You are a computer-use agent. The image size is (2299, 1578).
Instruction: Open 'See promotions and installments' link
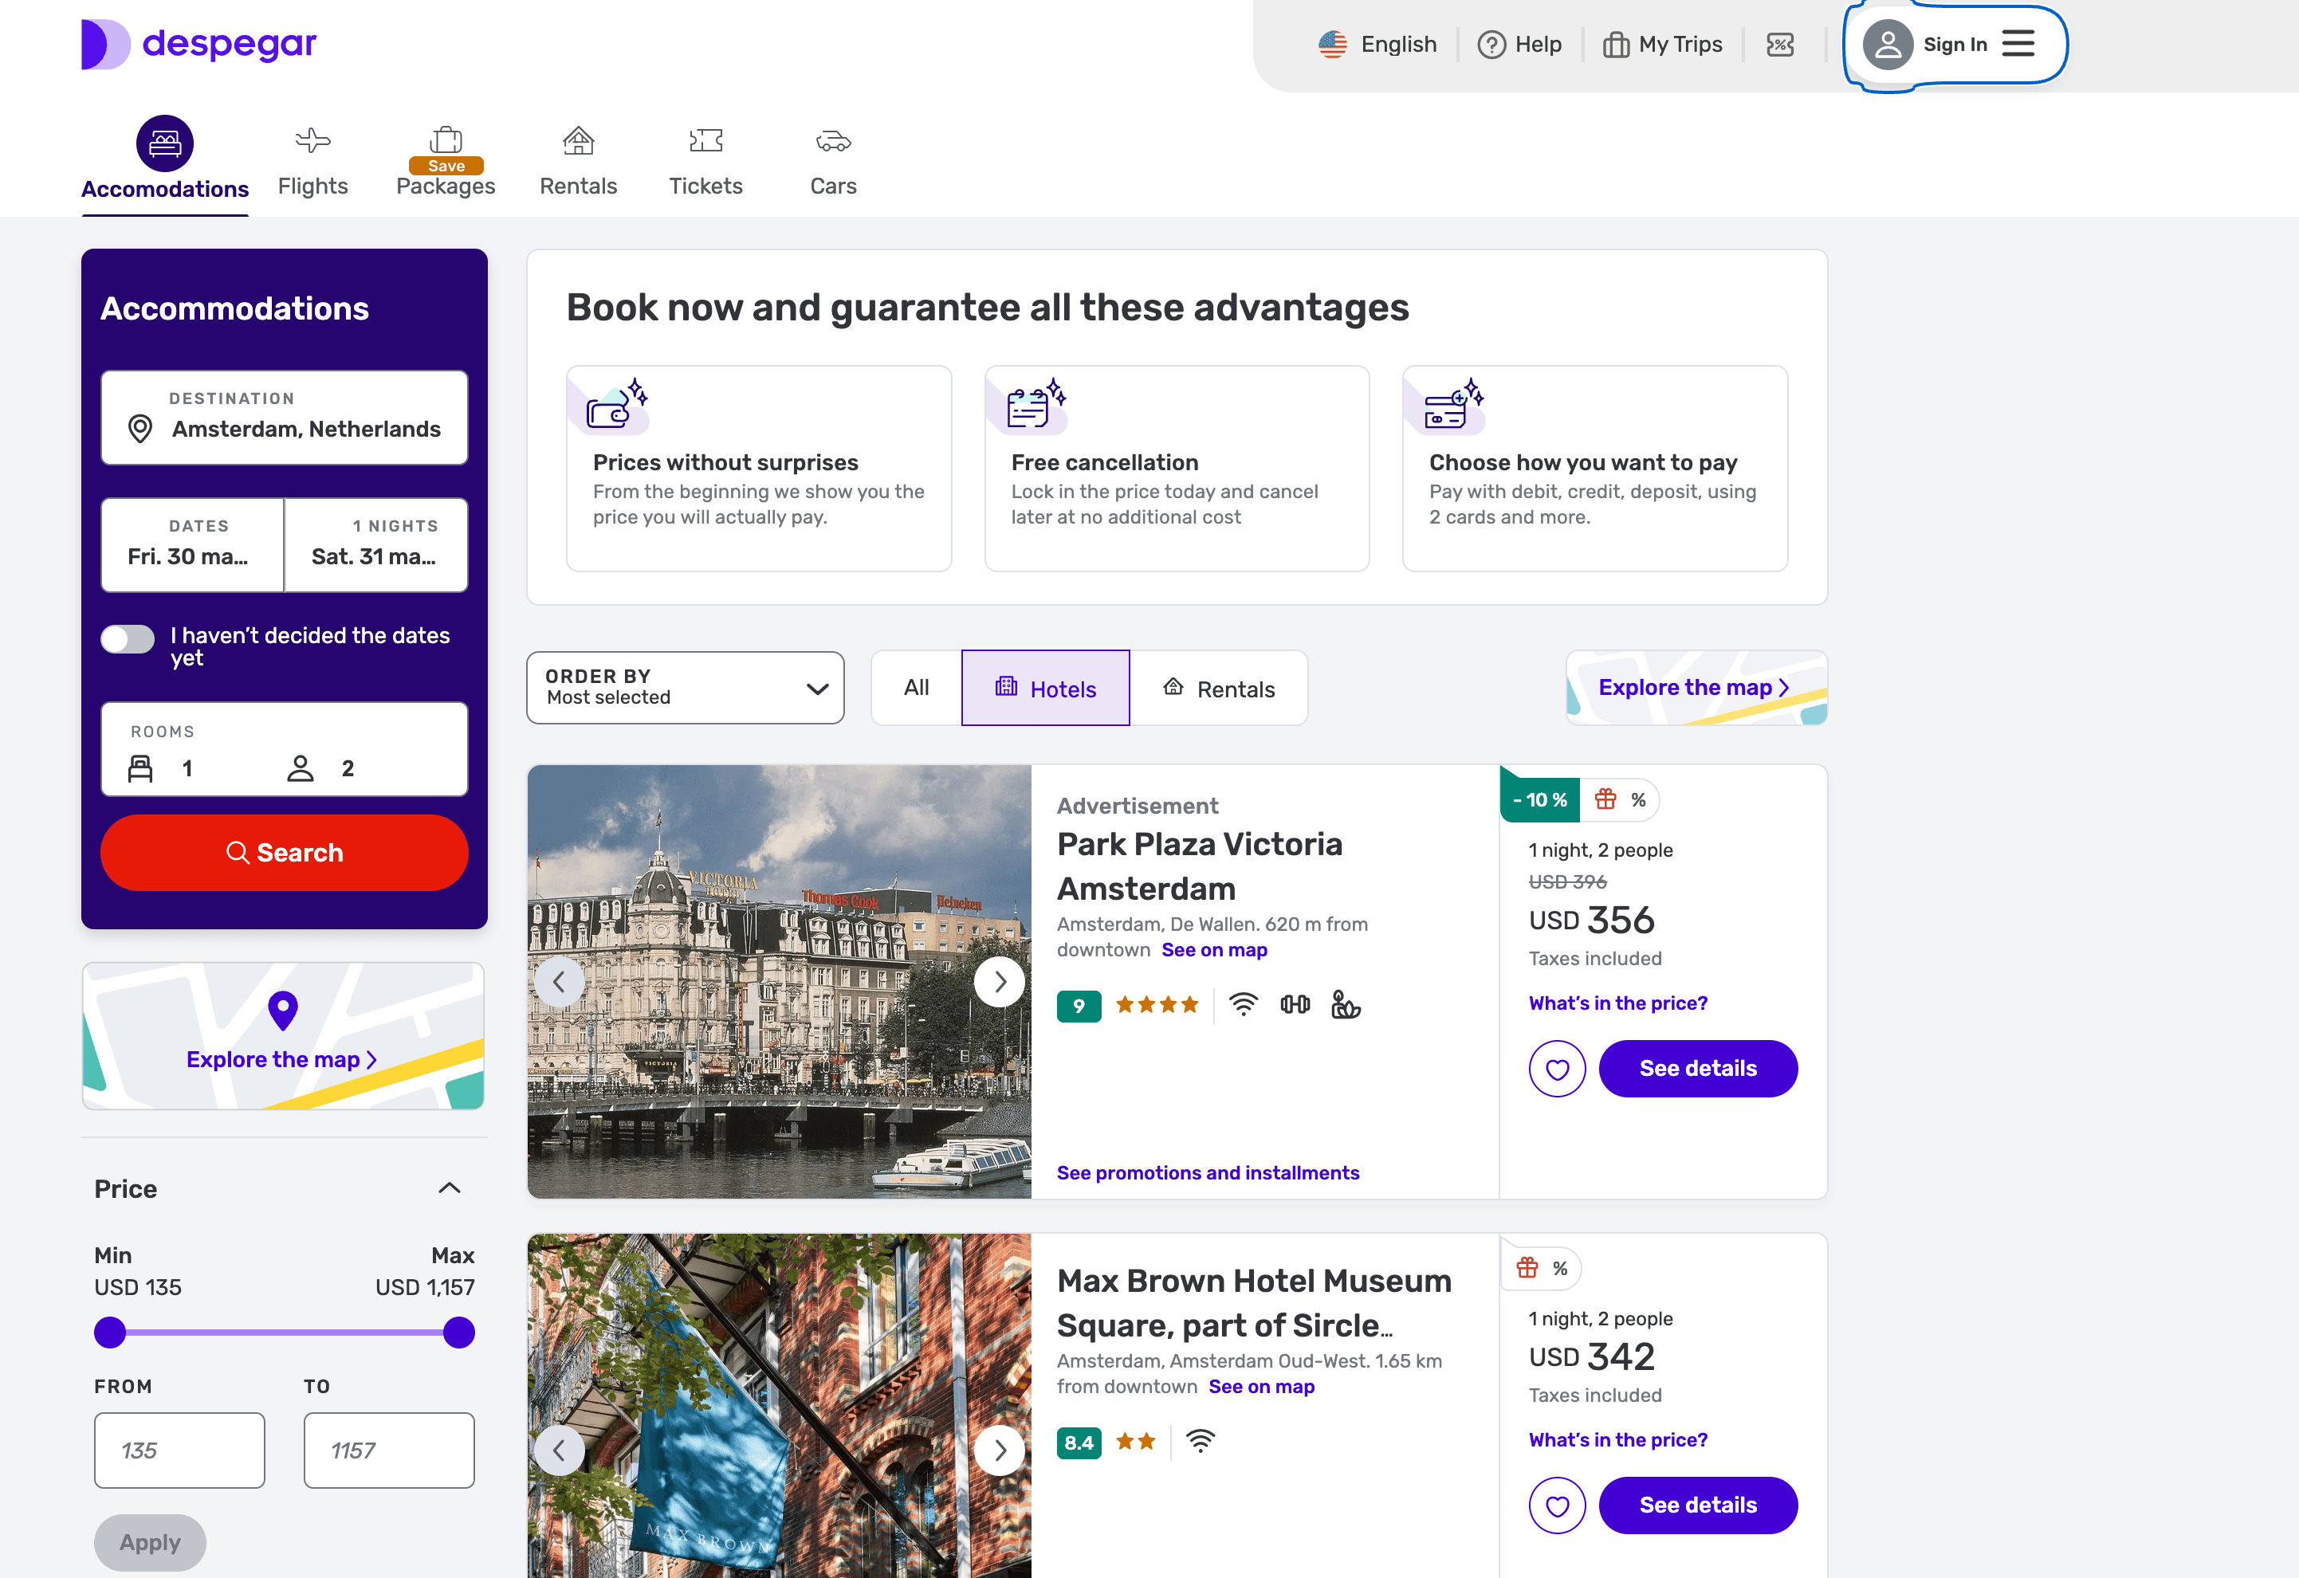(x=1207, y=1172)
